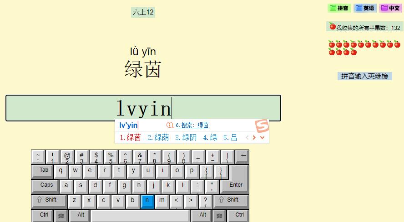Click the @ 2 number key
This screenshot has height=222, width=404.
click(x=67, y=157)
